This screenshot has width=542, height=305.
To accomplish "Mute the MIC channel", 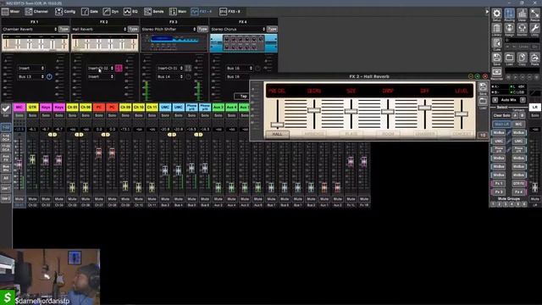I will (19, 199).
